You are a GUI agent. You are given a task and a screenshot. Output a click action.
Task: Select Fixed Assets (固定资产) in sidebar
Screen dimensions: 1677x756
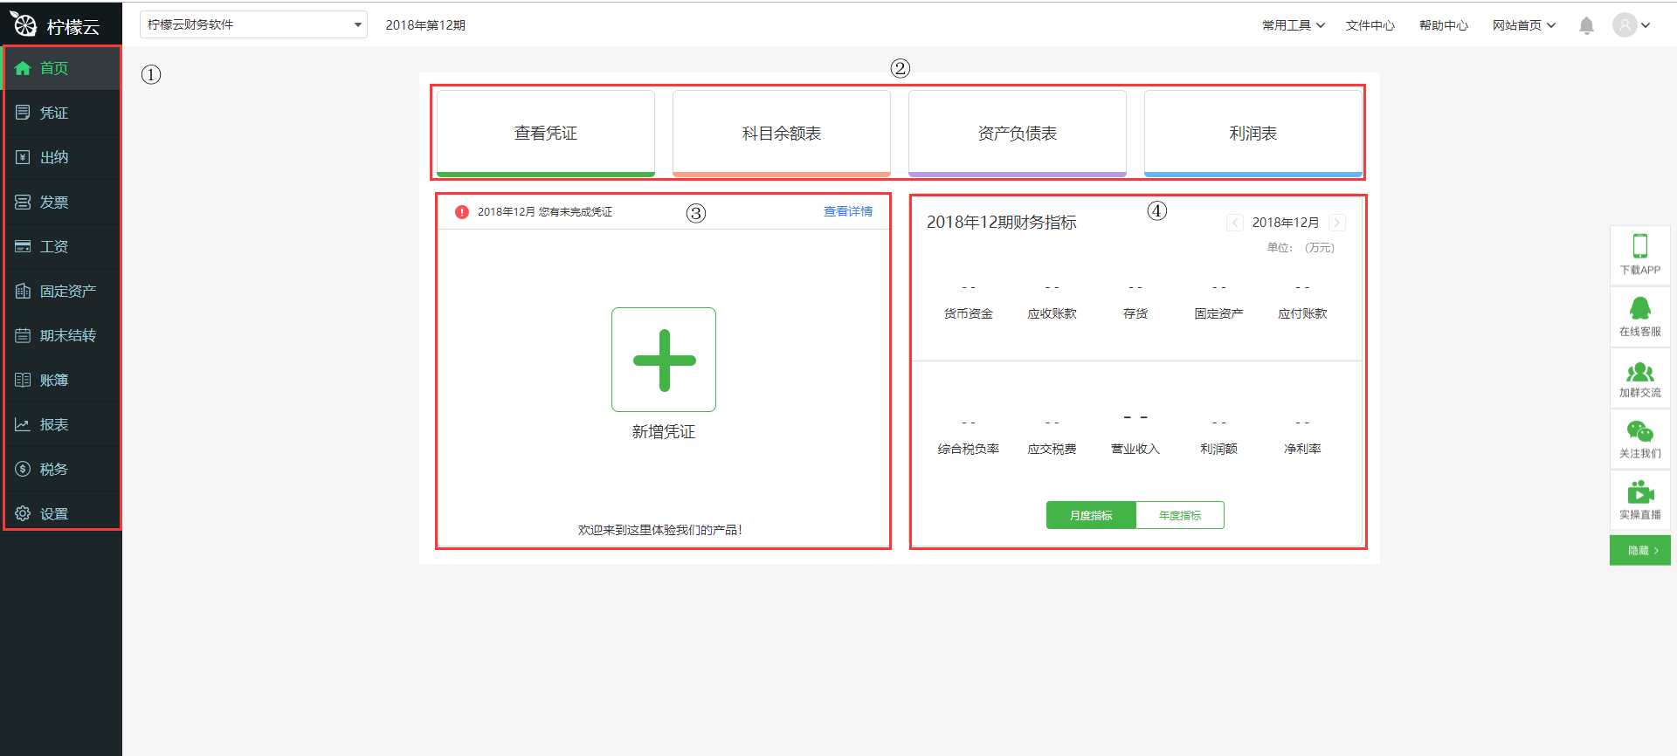(x=67, y=291)
